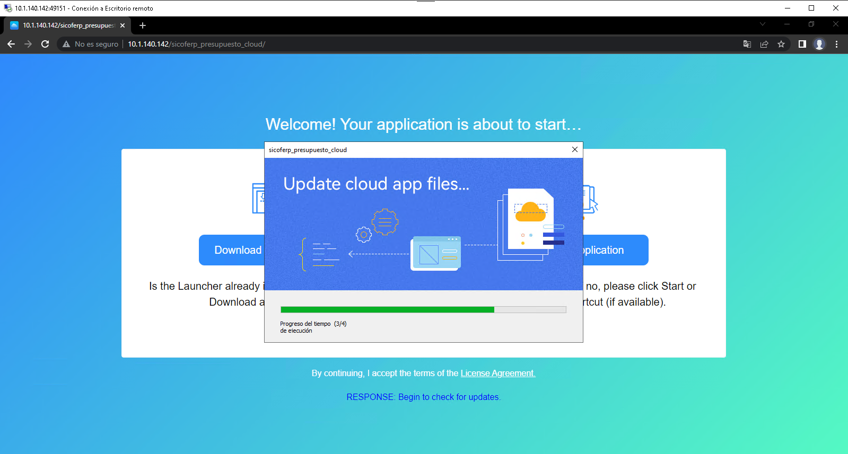
Task: Click the 'No es seguro' security warning
Action: coord(91,44)
